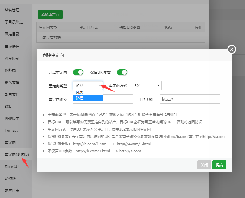This screenshot has height=198, width=245.
Task: Open 防盗链 in the sidebar
Action: [10, 179]
